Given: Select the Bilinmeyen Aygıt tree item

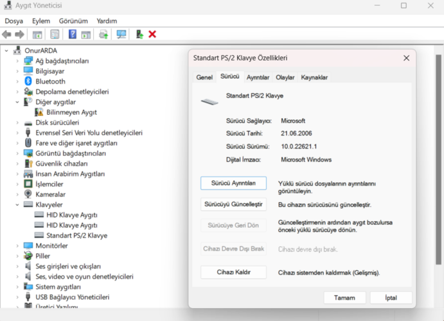Looking at the screenshot, I should tap(71, 112).
